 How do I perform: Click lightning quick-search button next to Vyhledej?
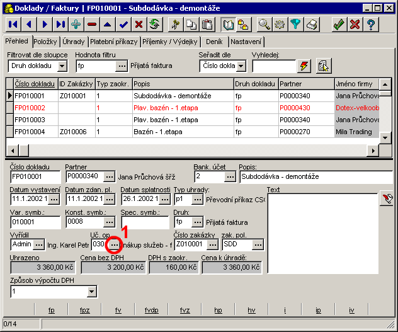[305, 66]
